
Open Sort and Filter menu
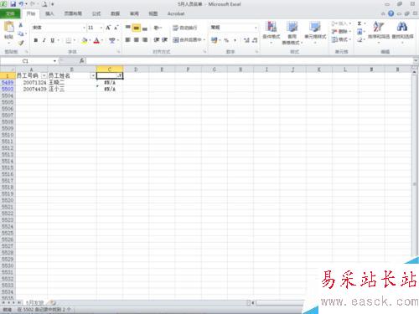point(379,32)
